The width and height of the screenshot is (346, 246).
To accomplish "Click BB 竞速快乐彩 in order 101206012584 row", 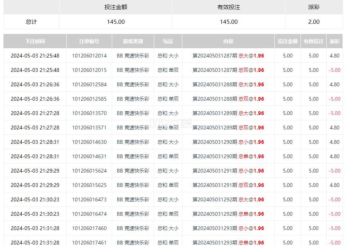I will 133,84.
